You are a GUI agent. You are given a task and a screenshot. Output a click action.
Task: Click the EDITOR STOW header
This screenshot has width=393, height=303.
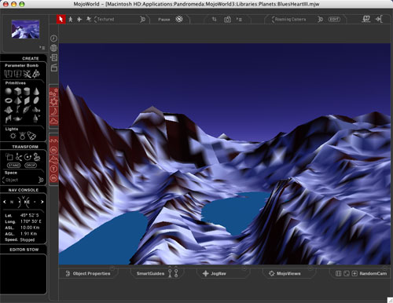click(x=24, y=250)
